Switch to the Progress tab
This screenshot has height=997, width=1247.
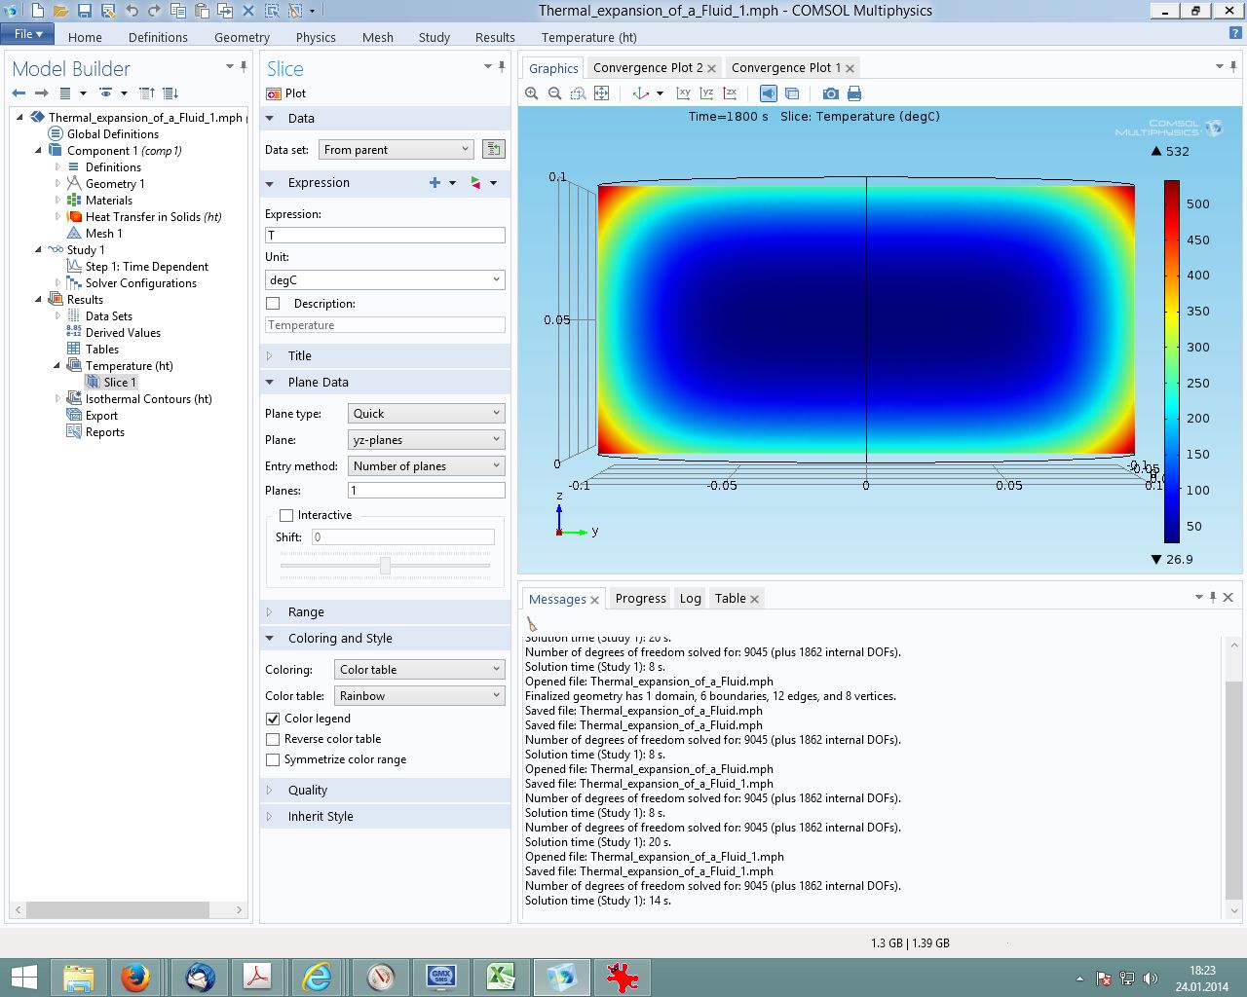pyautogui.click(x=640, y=599)
